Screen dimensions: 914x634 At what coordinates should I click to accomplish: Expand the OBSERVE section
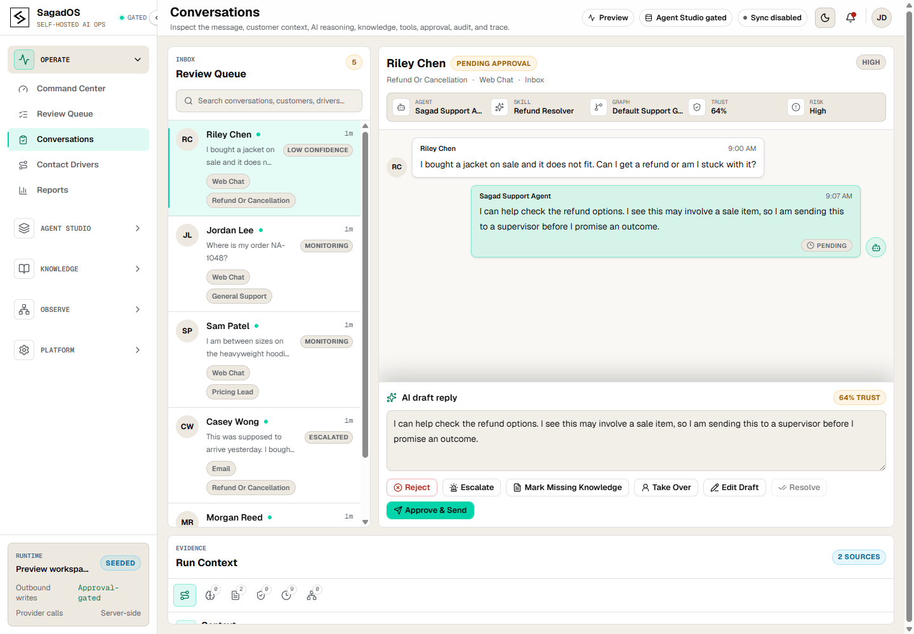pos(78,309)
